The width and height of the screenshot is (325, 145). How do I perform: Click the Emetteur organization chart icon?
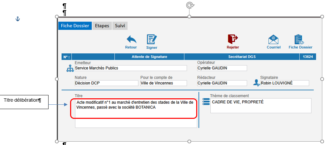tap(70, 68)
